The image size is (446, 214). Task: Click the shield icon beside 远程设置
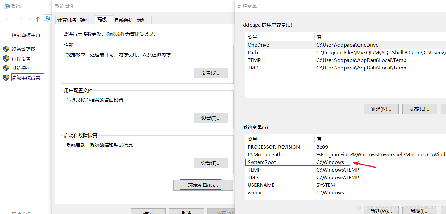(6, 59)
